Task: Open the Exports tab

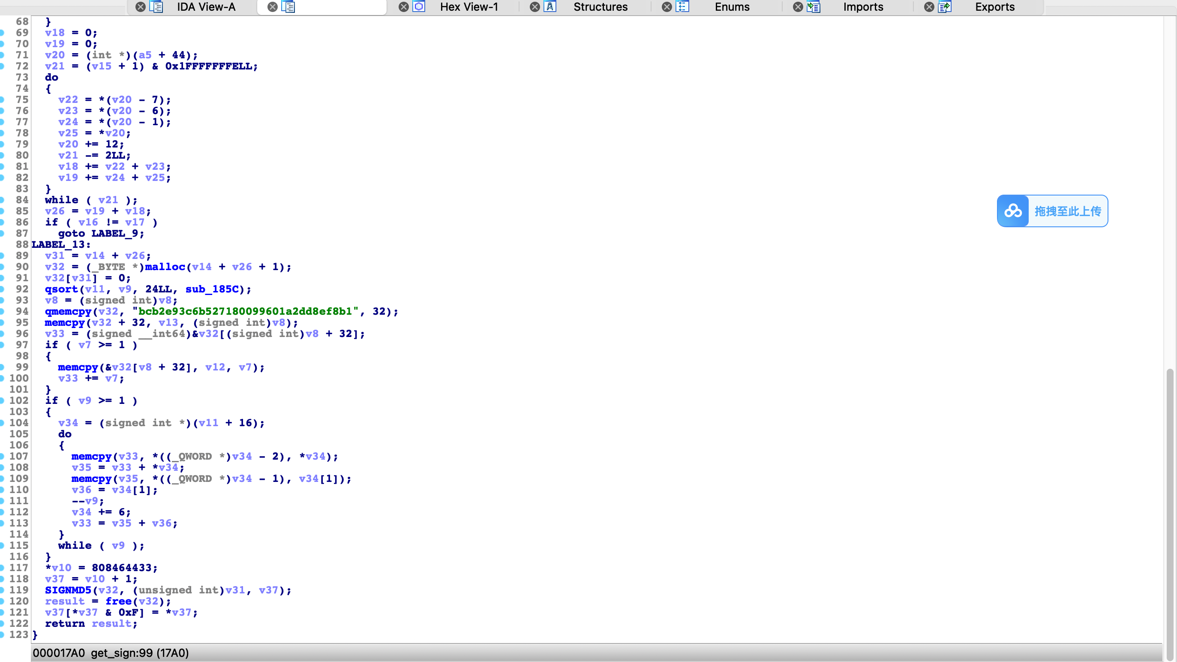Action: 995,7
